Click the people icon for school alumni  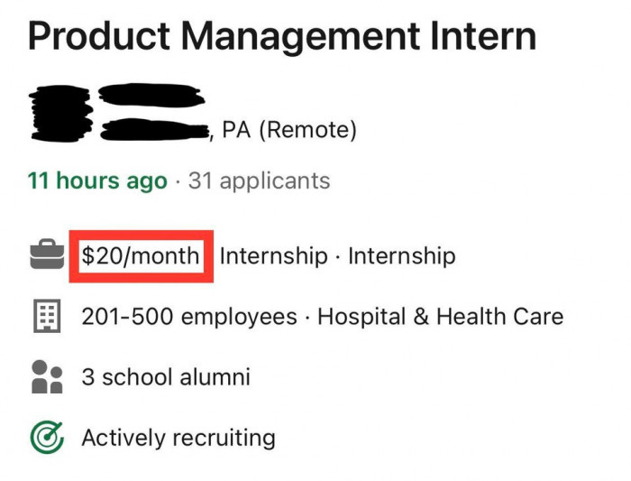[47, 377]
